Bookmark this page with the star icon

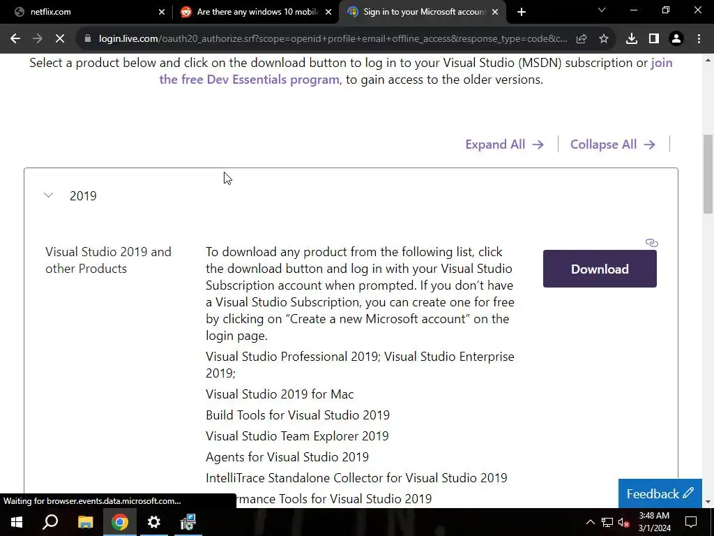click(x=604, y=39)
